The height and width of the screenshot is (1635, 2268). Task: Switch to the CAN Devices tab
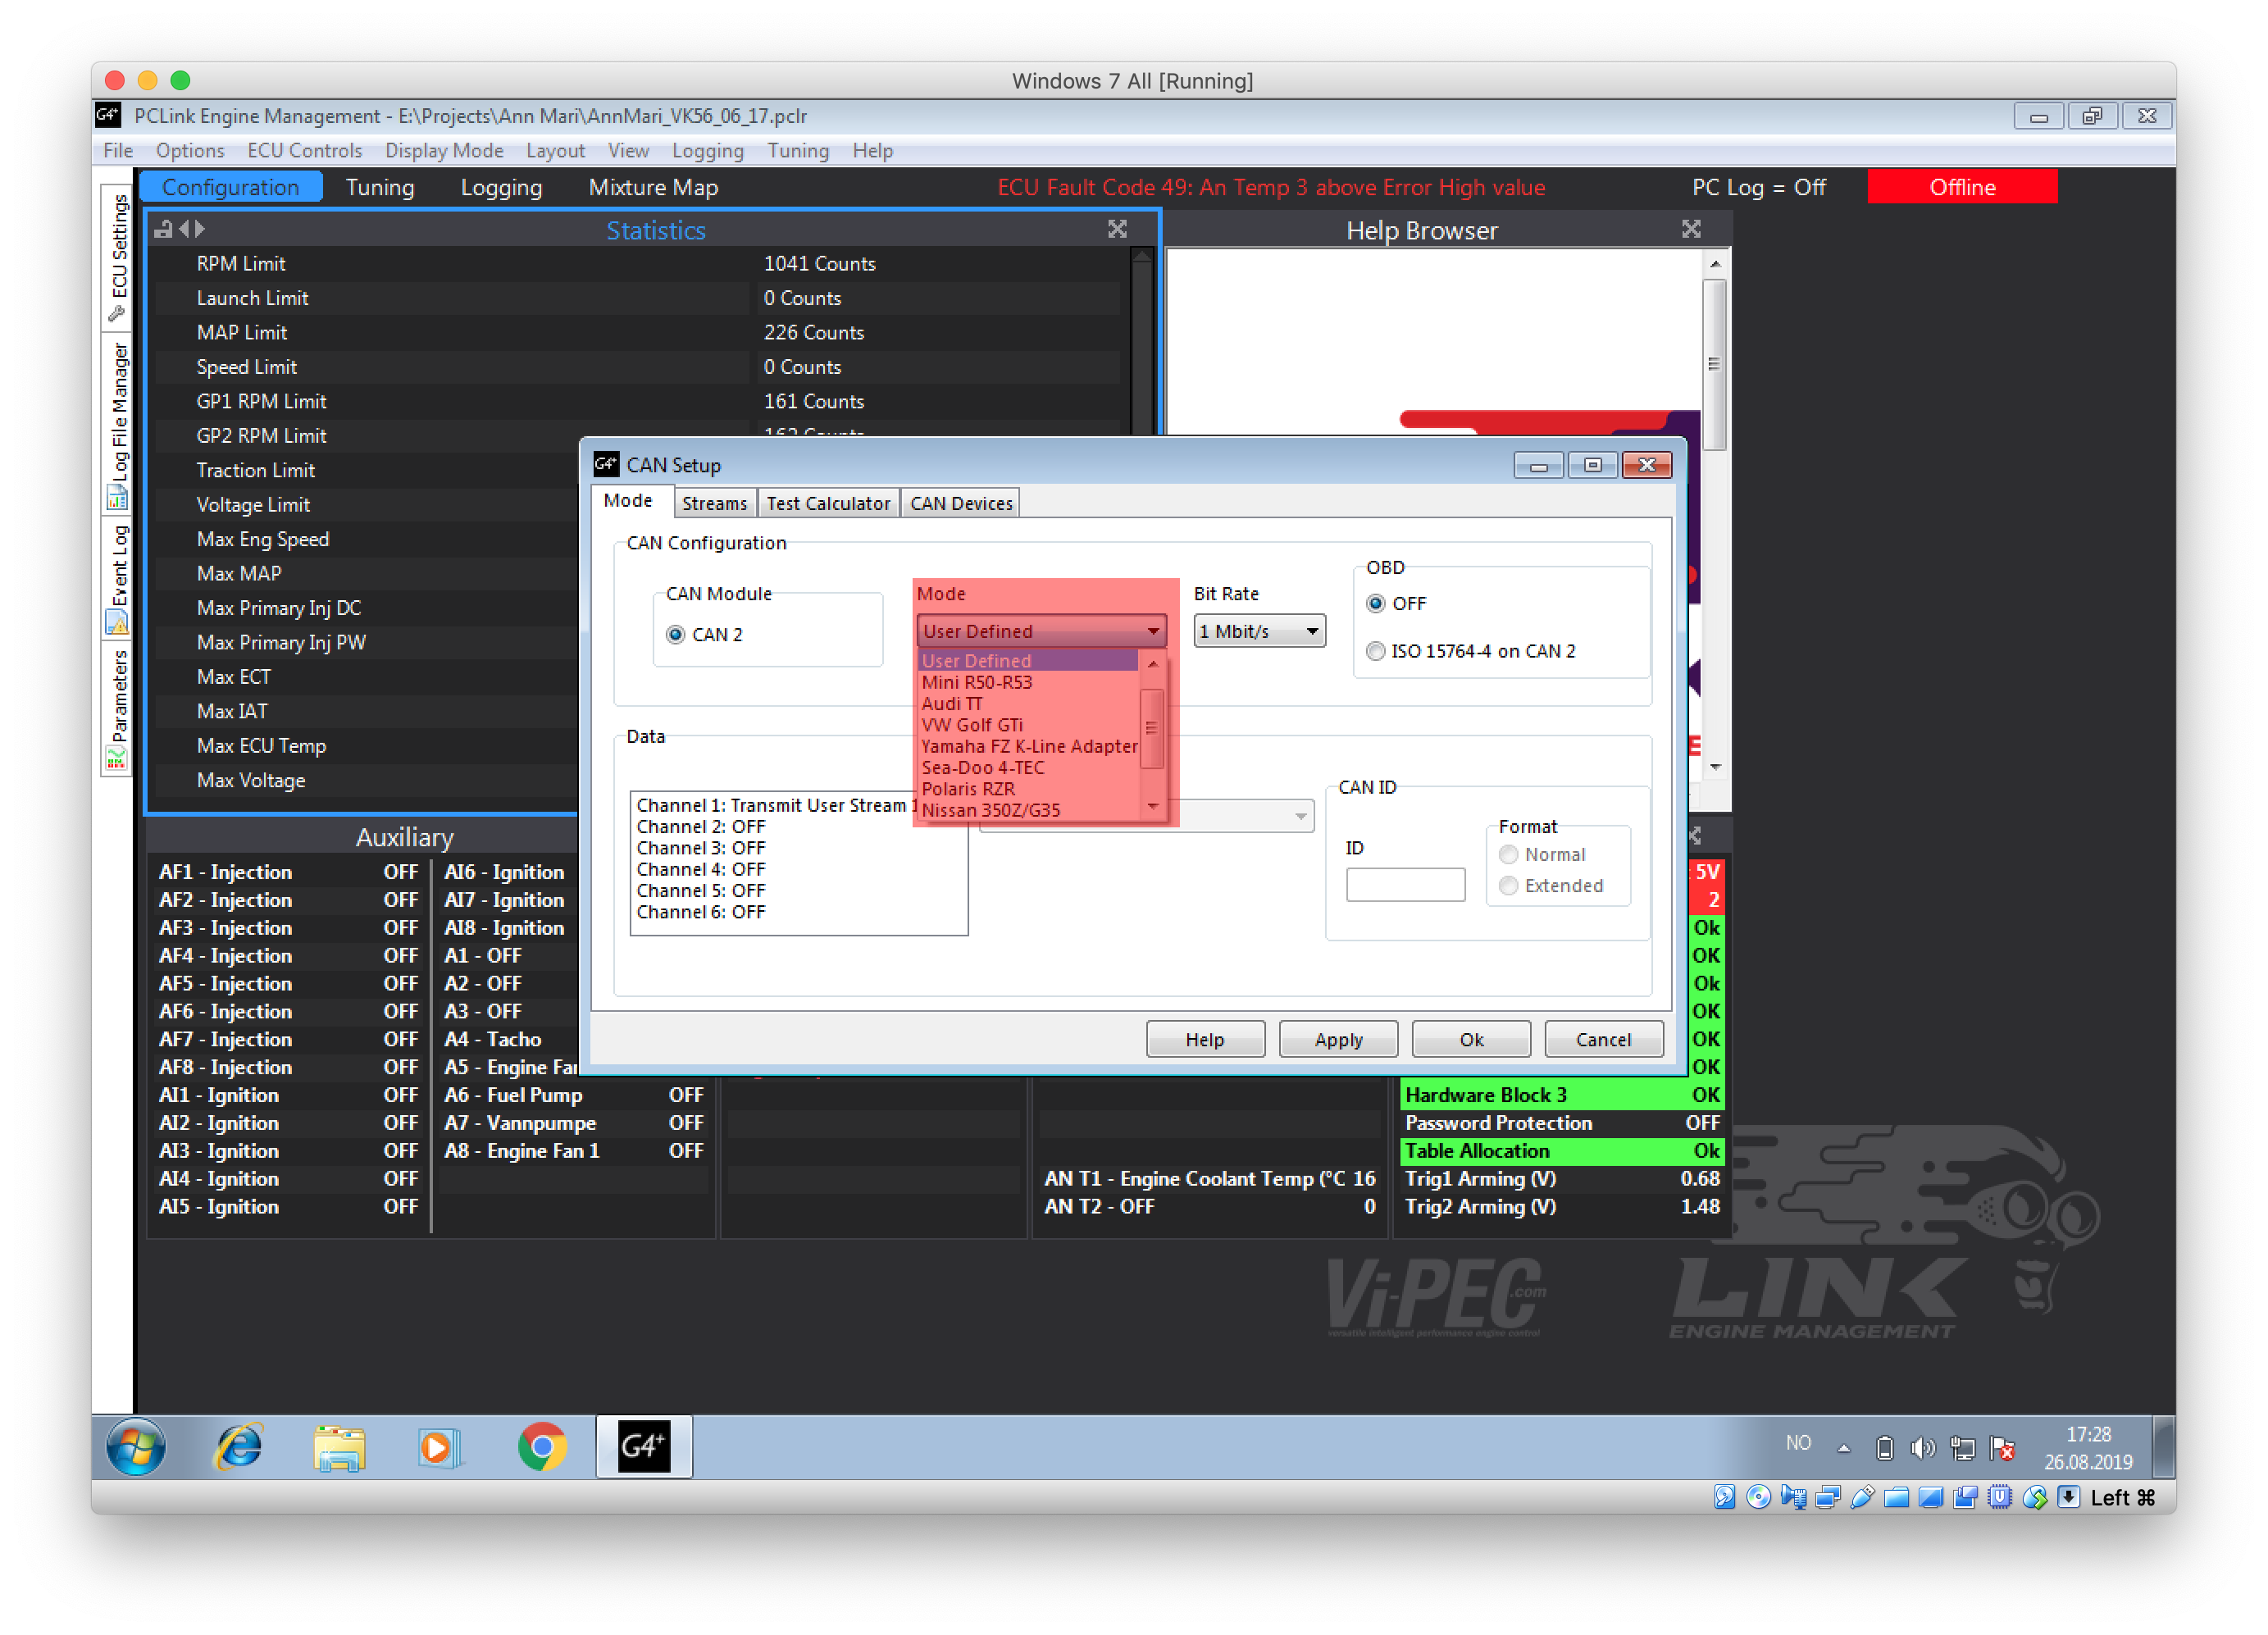pyautogui.click(x=960, y=503)
